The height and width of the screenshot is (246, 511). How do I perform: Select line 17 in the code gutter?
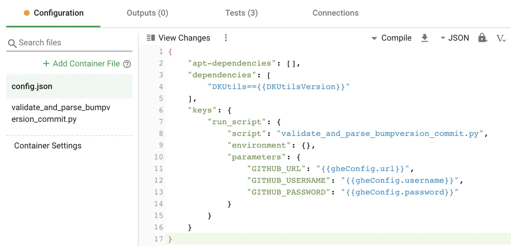(158, 239)
